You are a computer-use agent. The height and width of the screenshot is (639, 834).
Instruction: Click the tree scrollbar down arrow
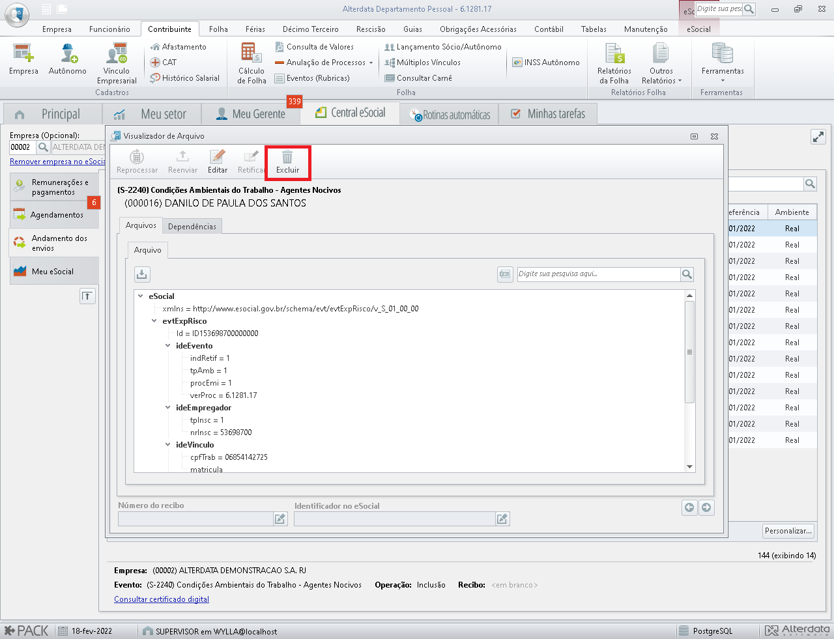tap(689, 467)
